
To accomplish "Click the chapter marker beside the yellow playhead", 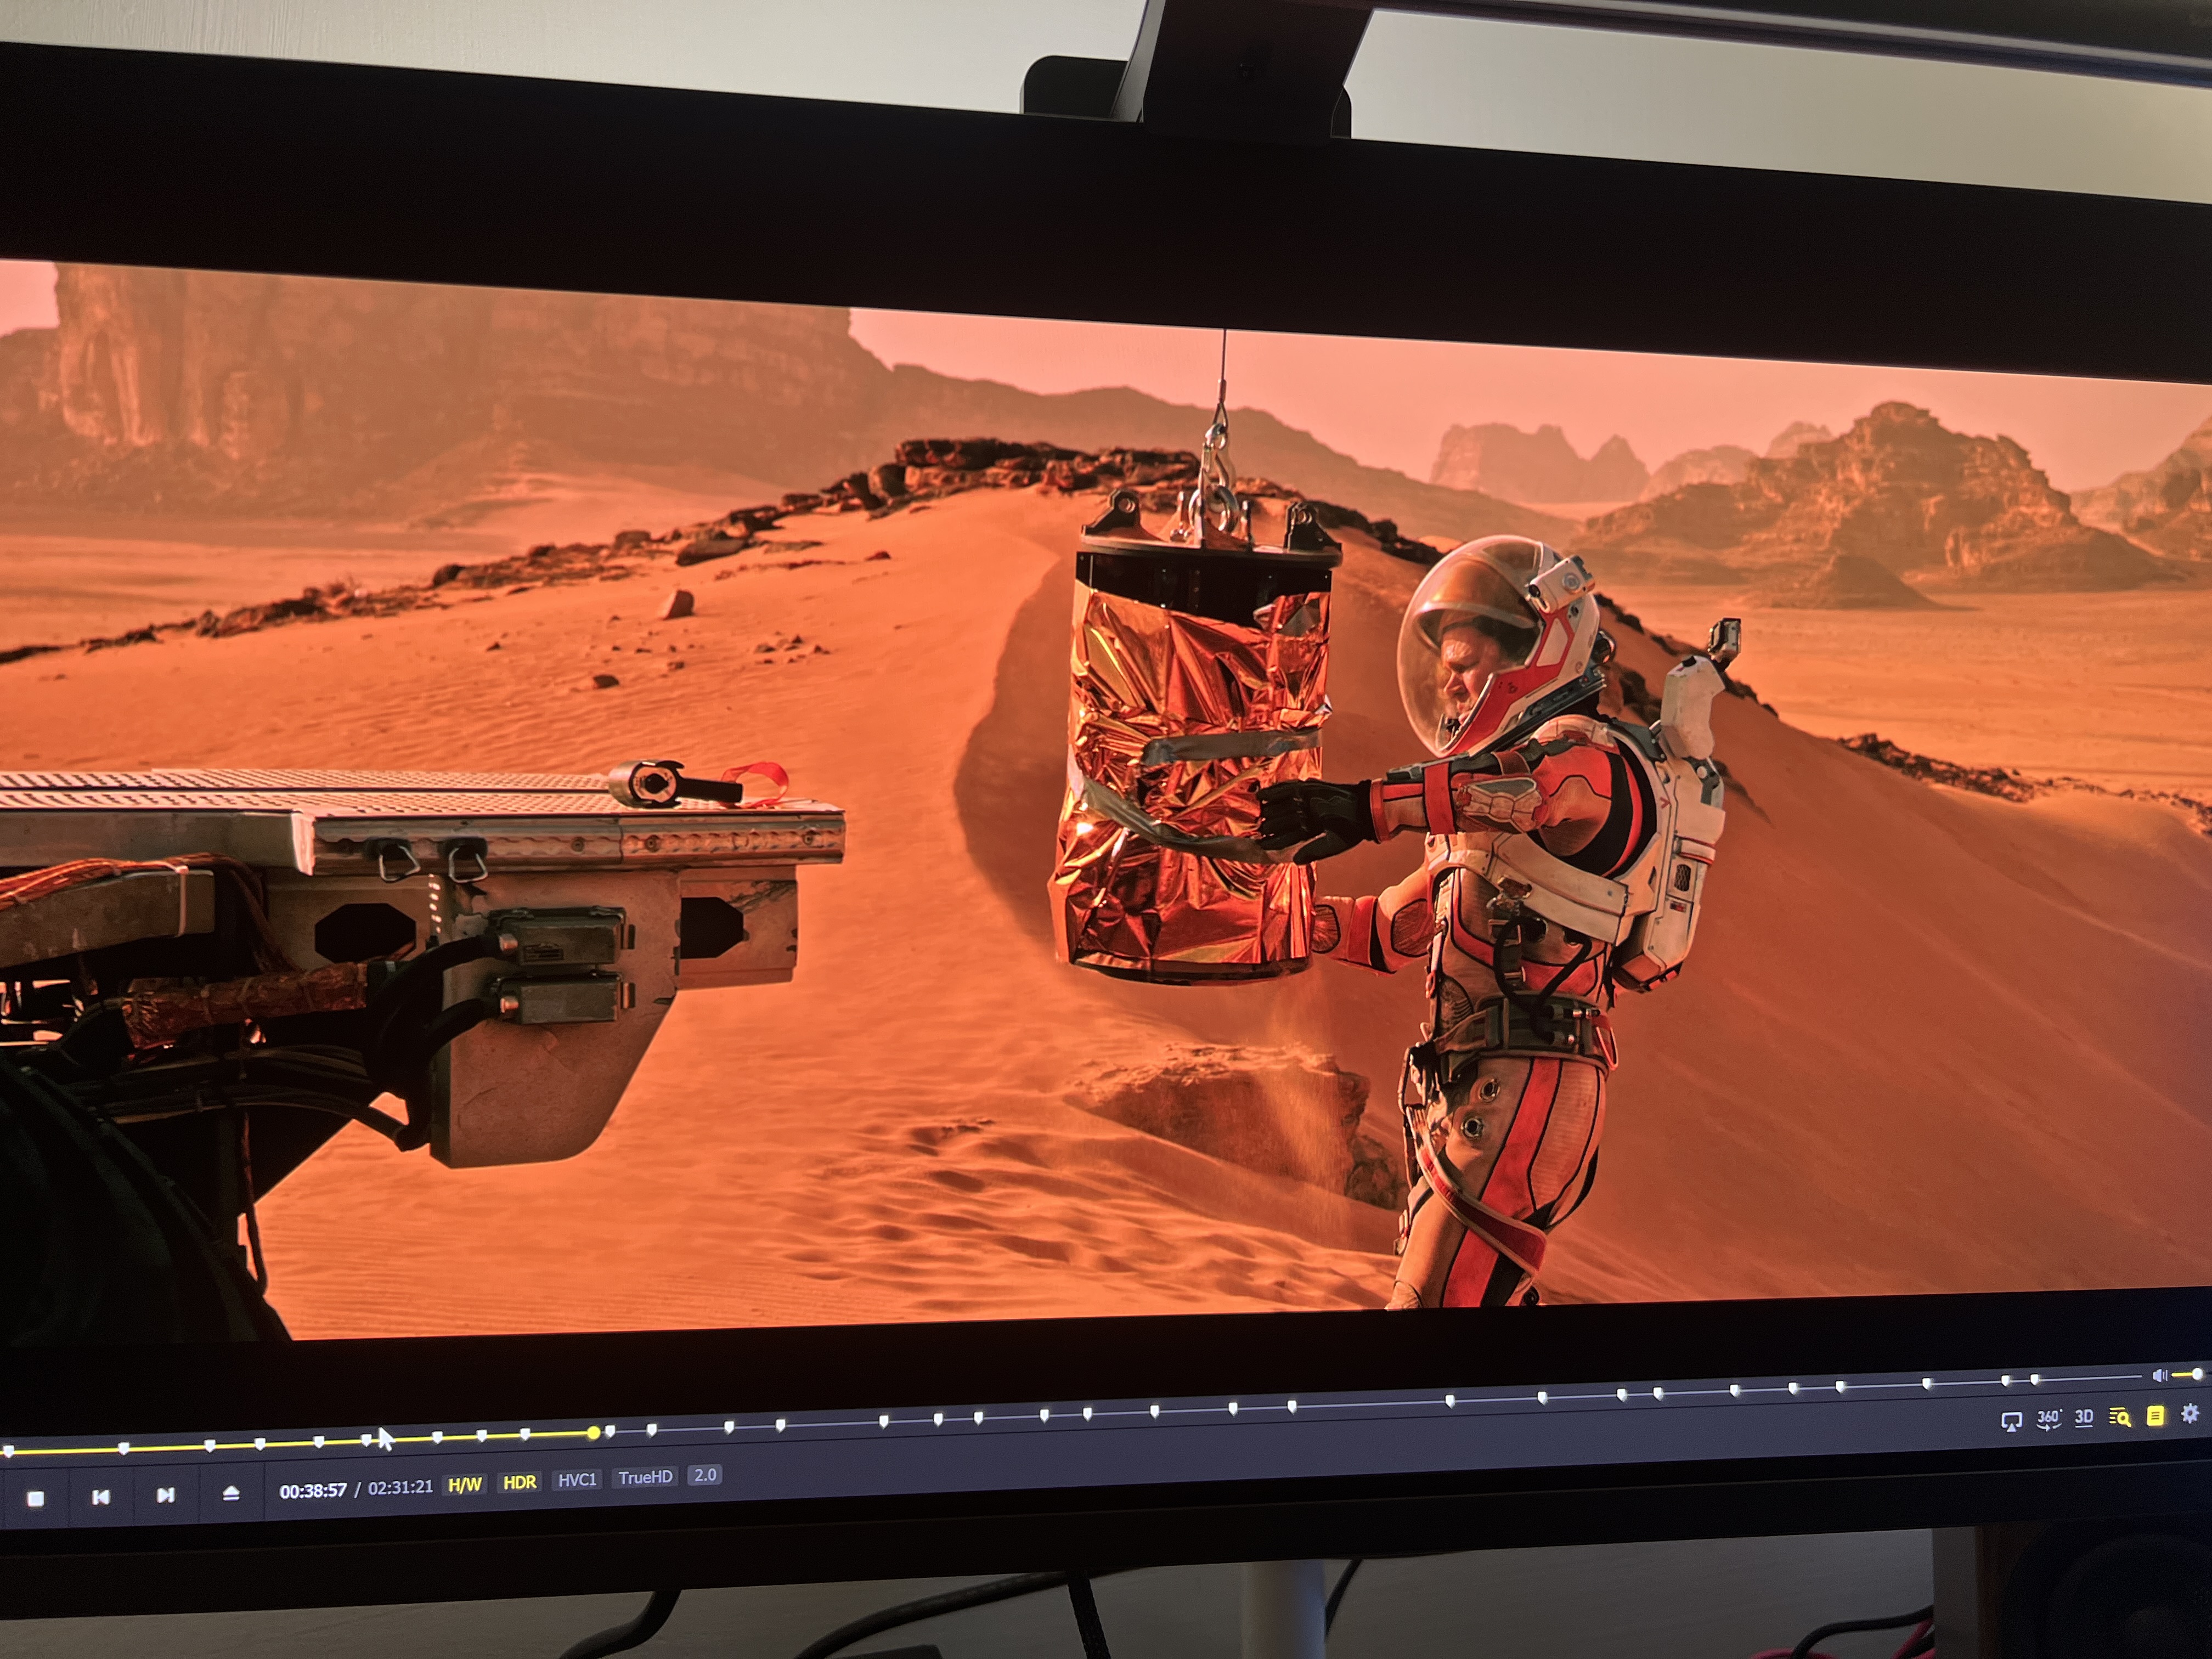I will 610,1432.
